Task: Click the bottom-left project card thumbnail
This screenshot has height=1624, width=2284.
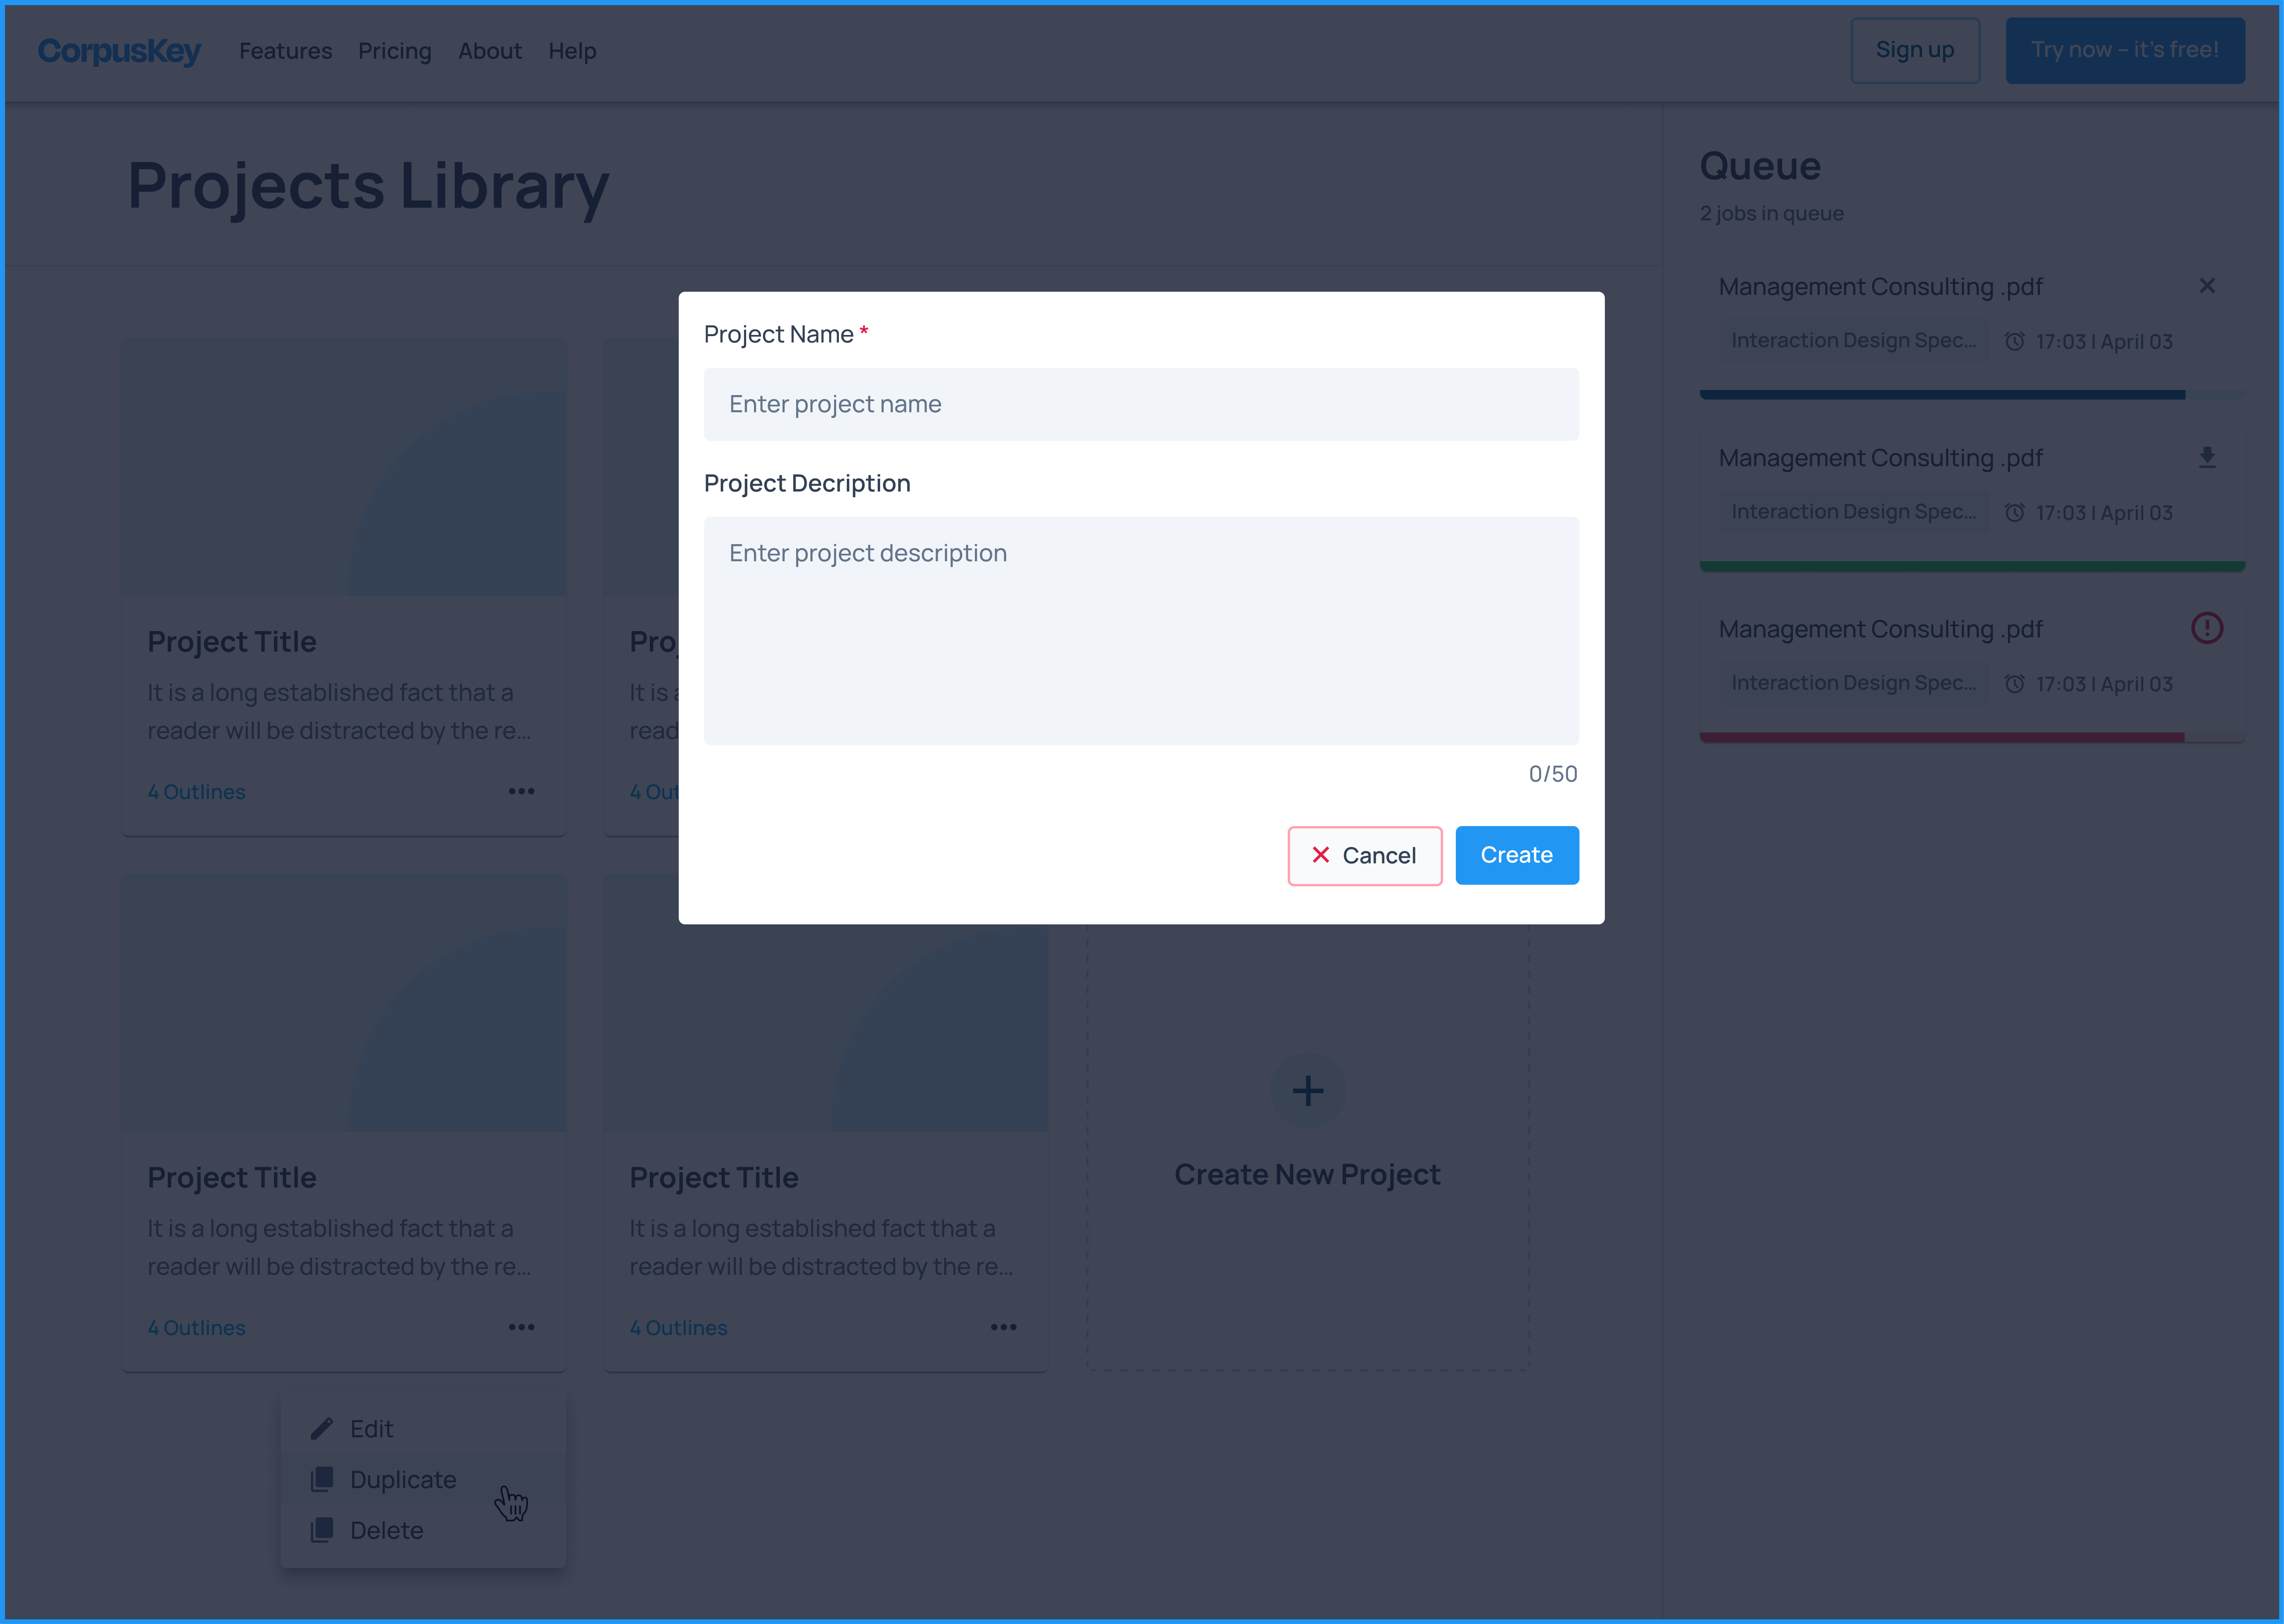Action: [x=344, y=1003]
